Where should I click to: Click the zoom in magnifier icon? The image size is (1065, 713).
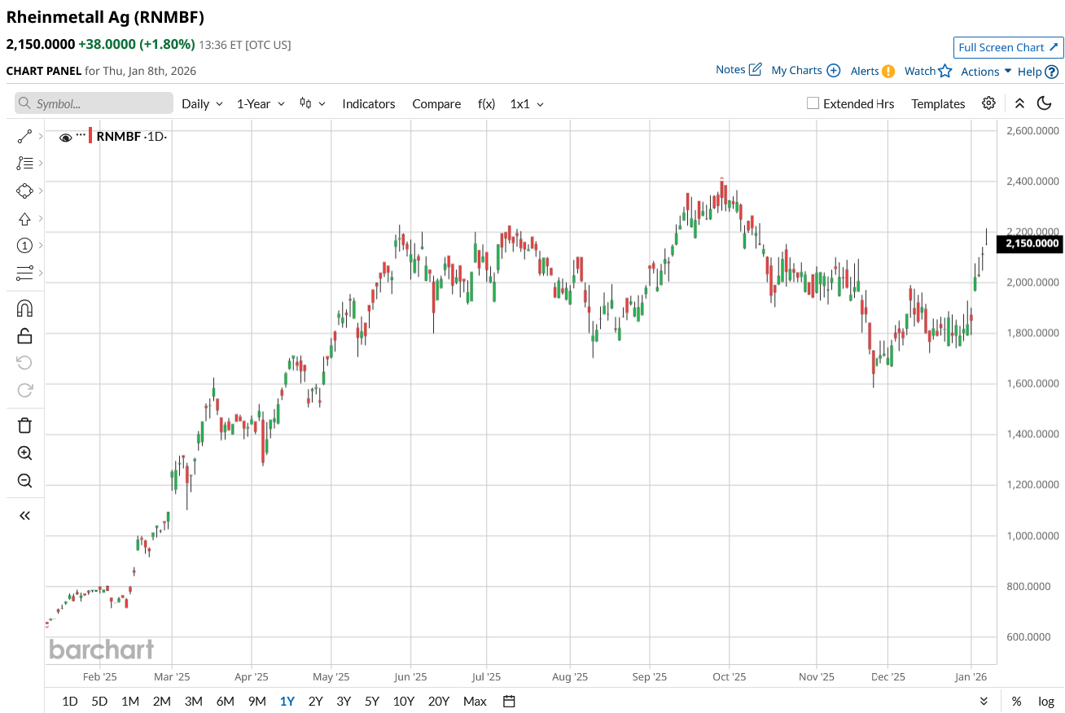[24, 453]
